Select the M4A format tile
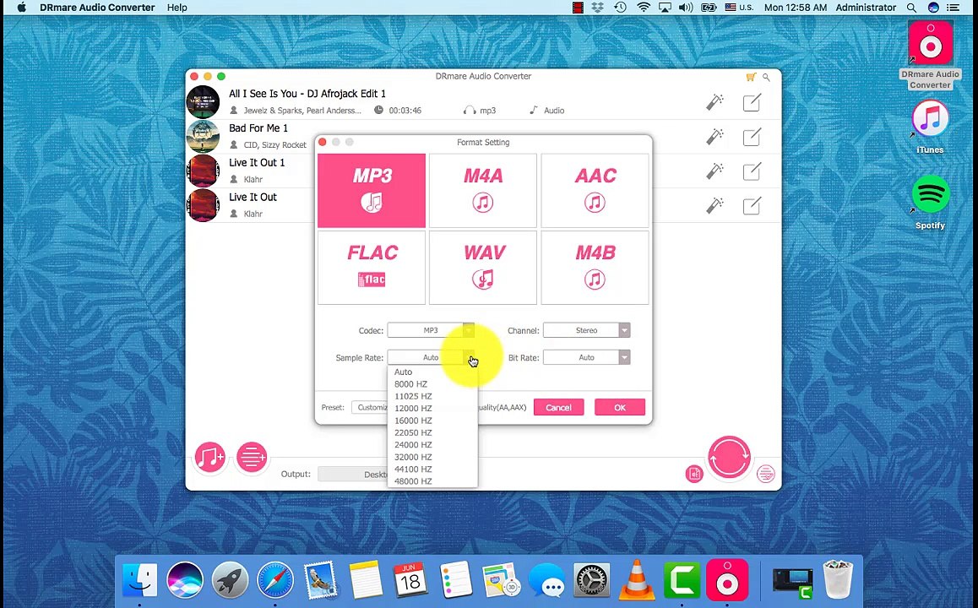 (x=483, y=191)
